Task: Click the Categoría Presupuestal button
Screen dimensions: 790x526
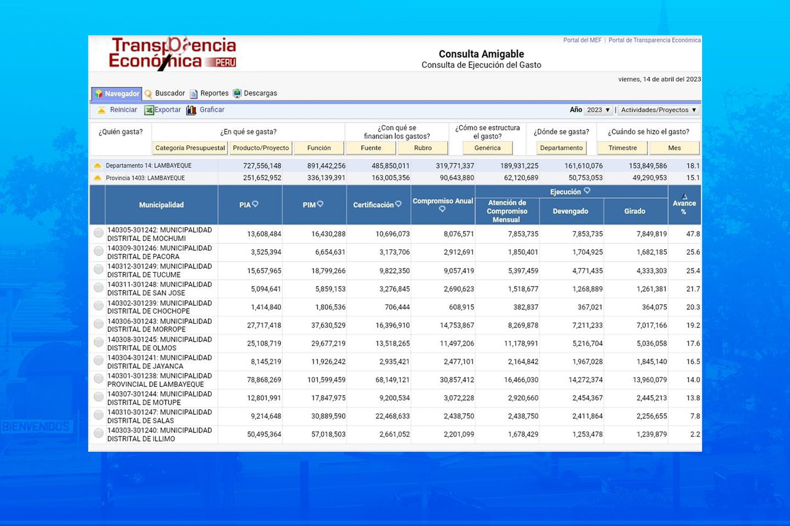Action: [190, 148]
